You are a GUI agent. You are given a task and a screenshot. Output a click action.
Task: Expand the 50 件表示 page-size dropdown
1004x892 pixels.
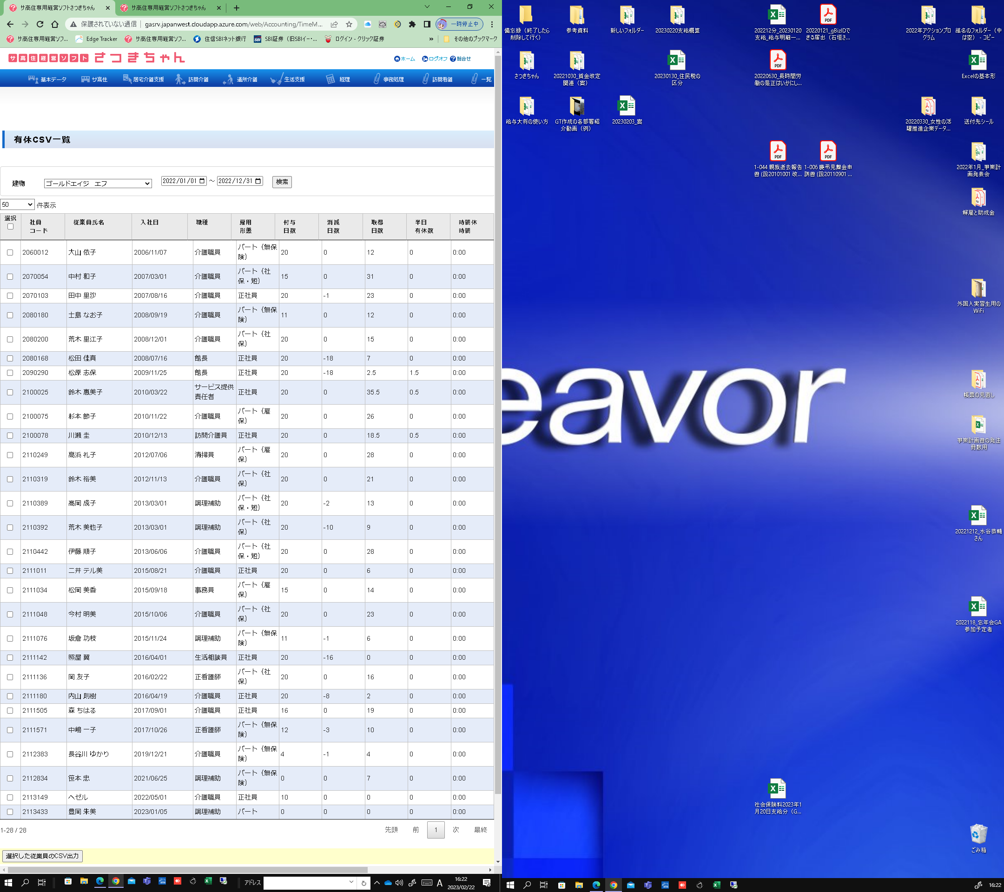click(x=17, y=205)
